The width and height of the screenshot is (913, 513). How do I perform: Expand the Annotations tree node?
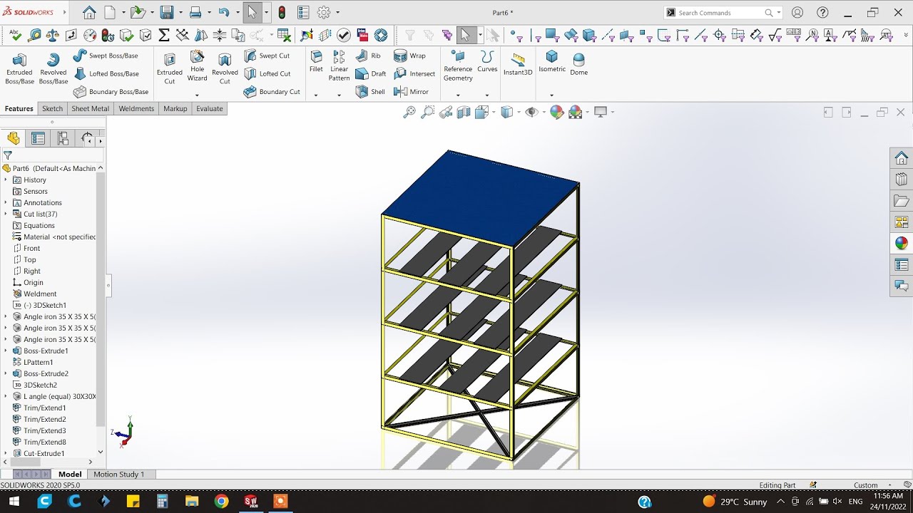(6, 202)
